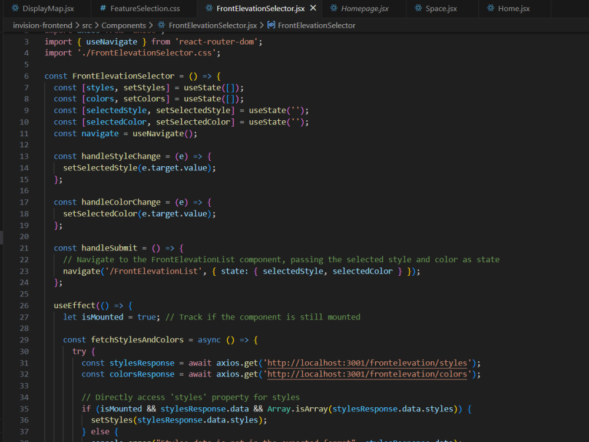Click invision-frontend in the breadcrumb
Image resolution: width=589 pixels, height=442 pixels.
tap(42, 25)
